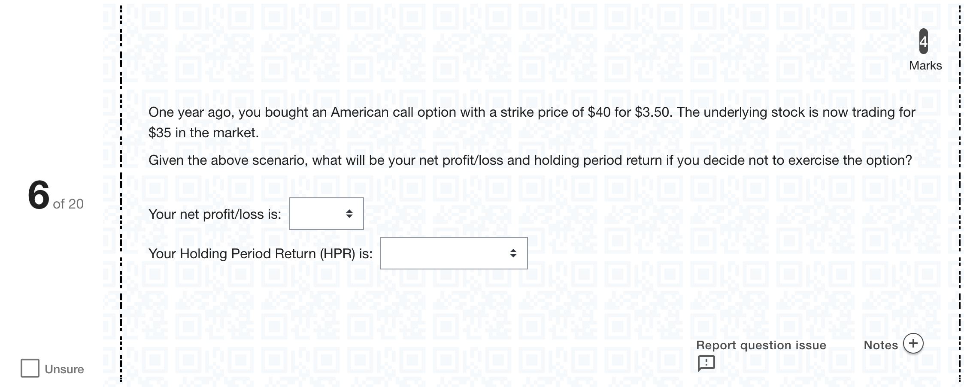
Task: Click the 'Given the above scenario' sentence
Action: (x=530, y=160)
